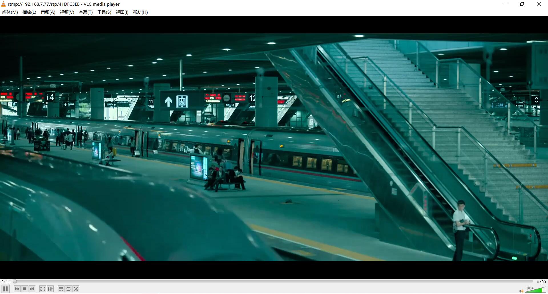
Task: Open the extended settings equalizer panel
Action: 50,289
